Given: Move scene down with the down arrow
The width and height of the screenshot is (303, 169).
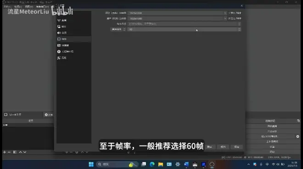Looking at the screenshot, I should click(x=25, y=152).
